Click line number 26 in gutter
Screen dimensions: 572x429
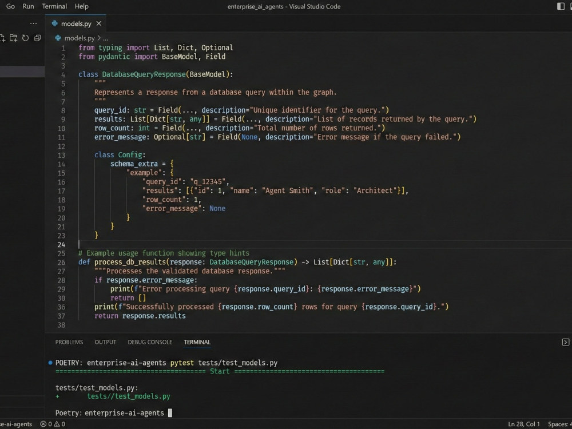pyautogui.click(x=61, y=263)
